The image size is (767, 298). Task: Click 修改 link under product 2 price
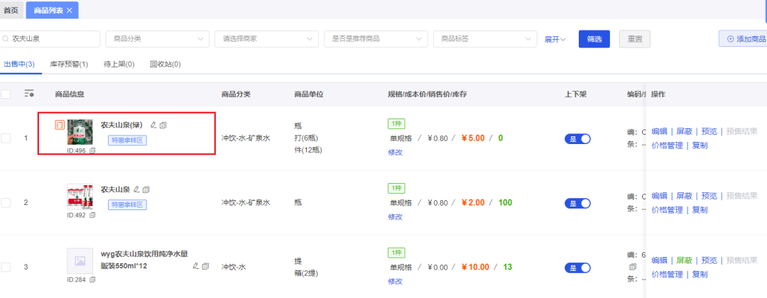pos(396,216)
